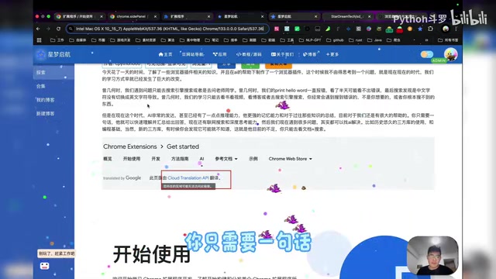496x279 pixels.
Task: Click the pink extension icon after the address bar
Action: click(277, 29)
